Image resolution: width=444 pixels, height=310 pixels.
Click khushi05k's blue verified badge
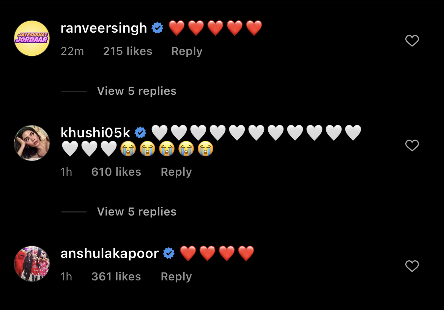140,132
